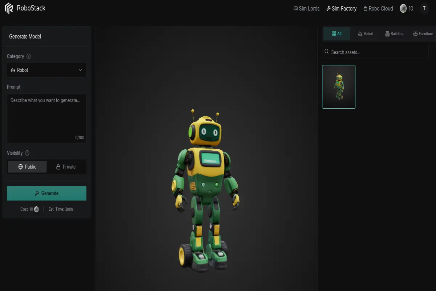The image size is (436, 291).
Task: Click the RoboStack logo icon
Action: 9,8
